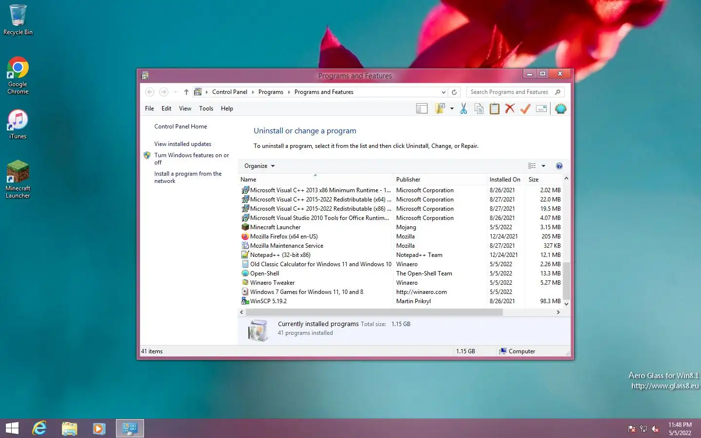
Task: Click Programs in the address breadcrumb
Action: coord(271,92)
